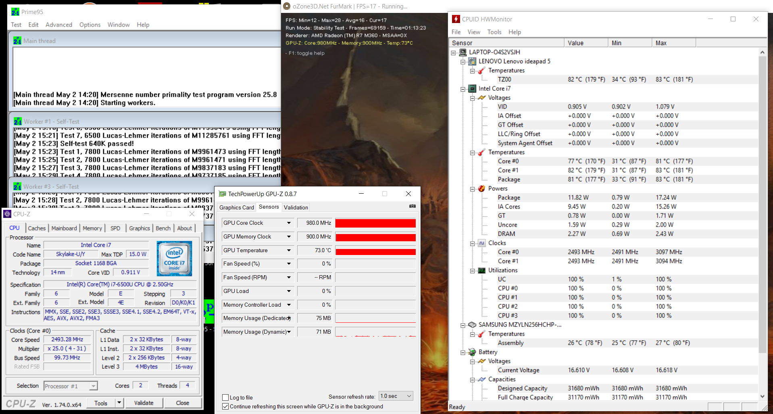Enable Log to file in GPU-Z
773x414 pixels.
pos(225,397)
